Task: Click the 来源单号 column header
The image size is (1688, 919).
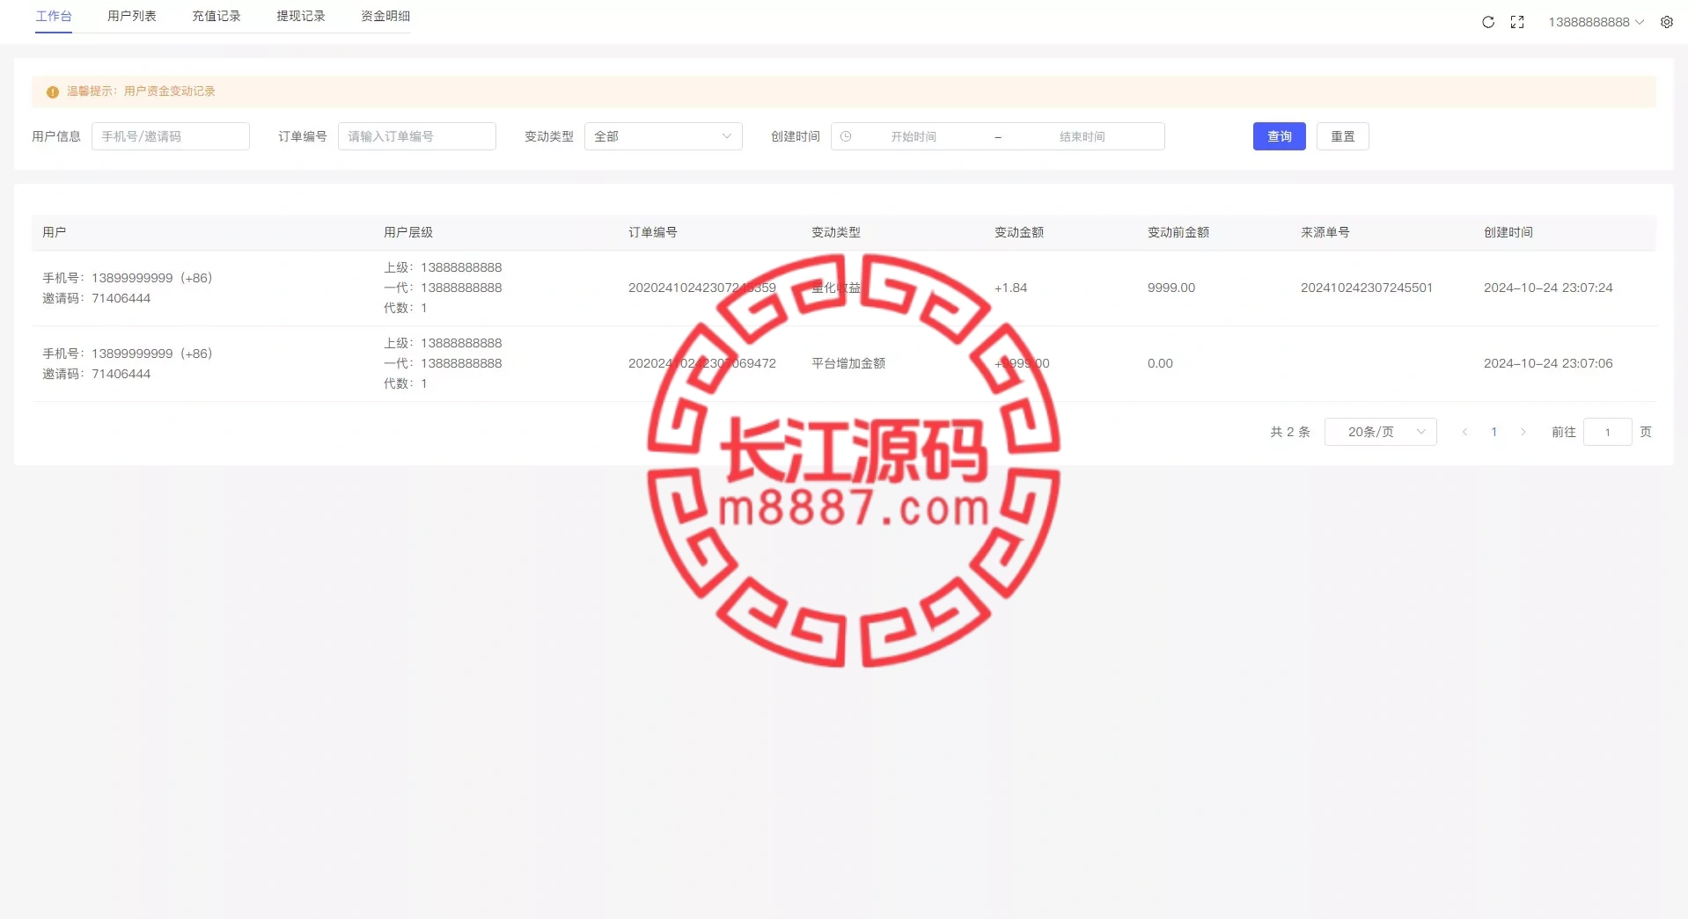Action: [1325, 232]
